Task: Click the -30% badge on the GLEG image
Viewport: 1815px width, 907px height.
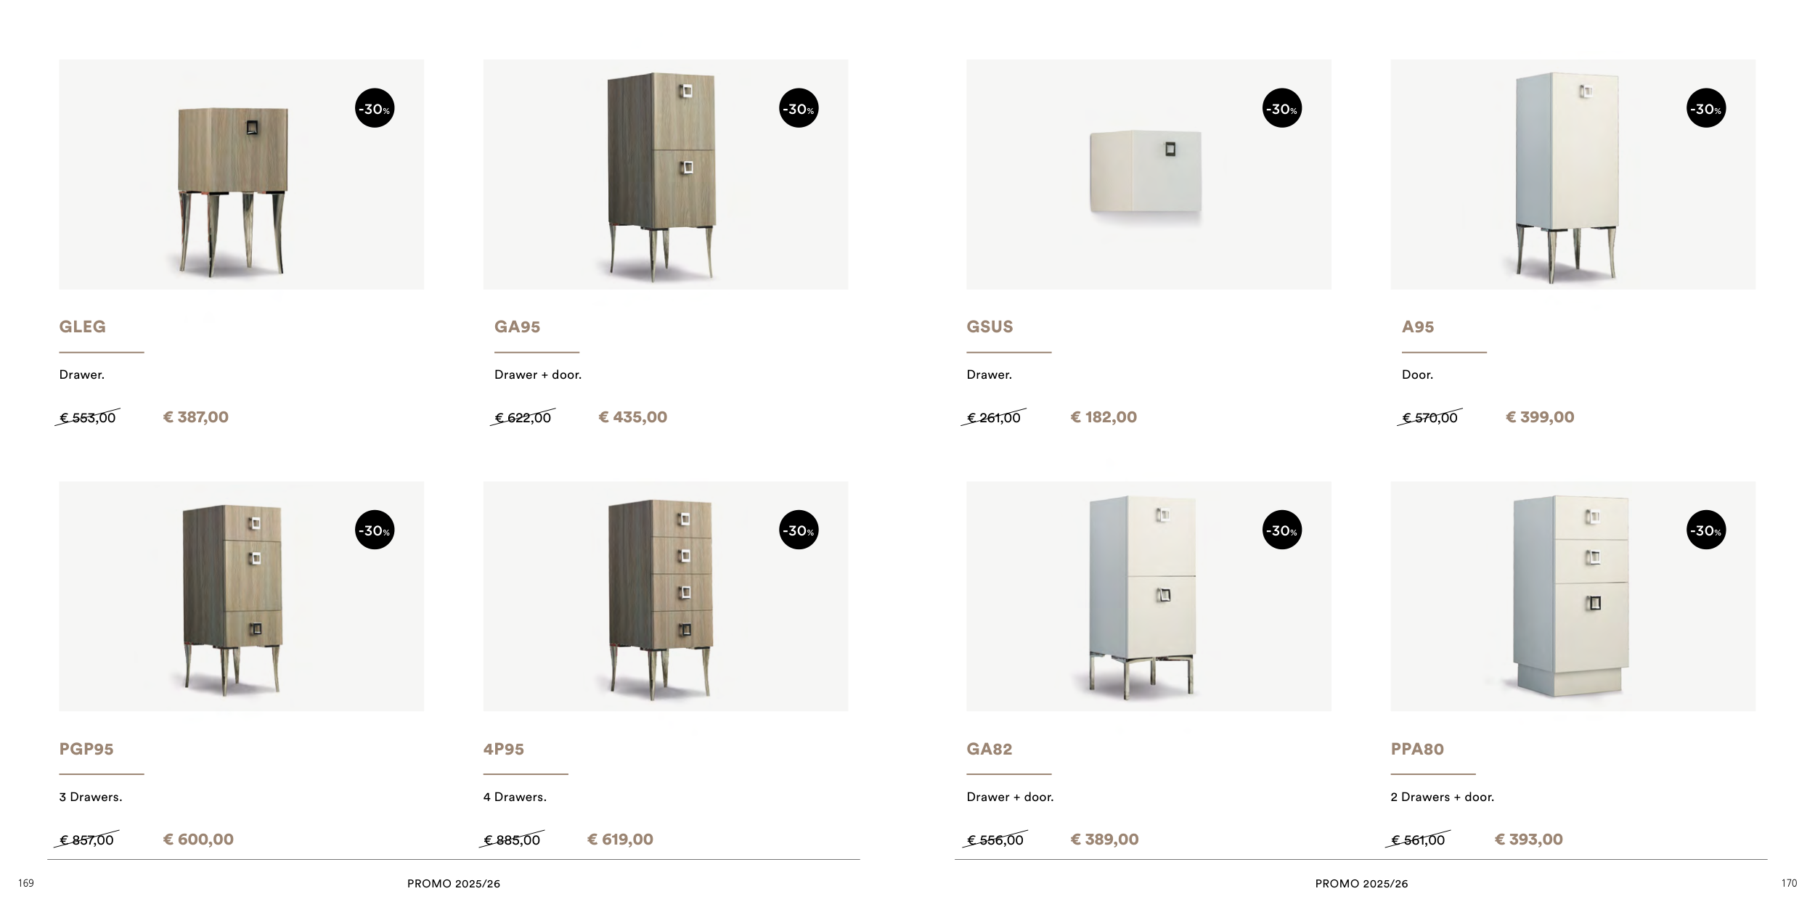Action: (x=375, y=109)
